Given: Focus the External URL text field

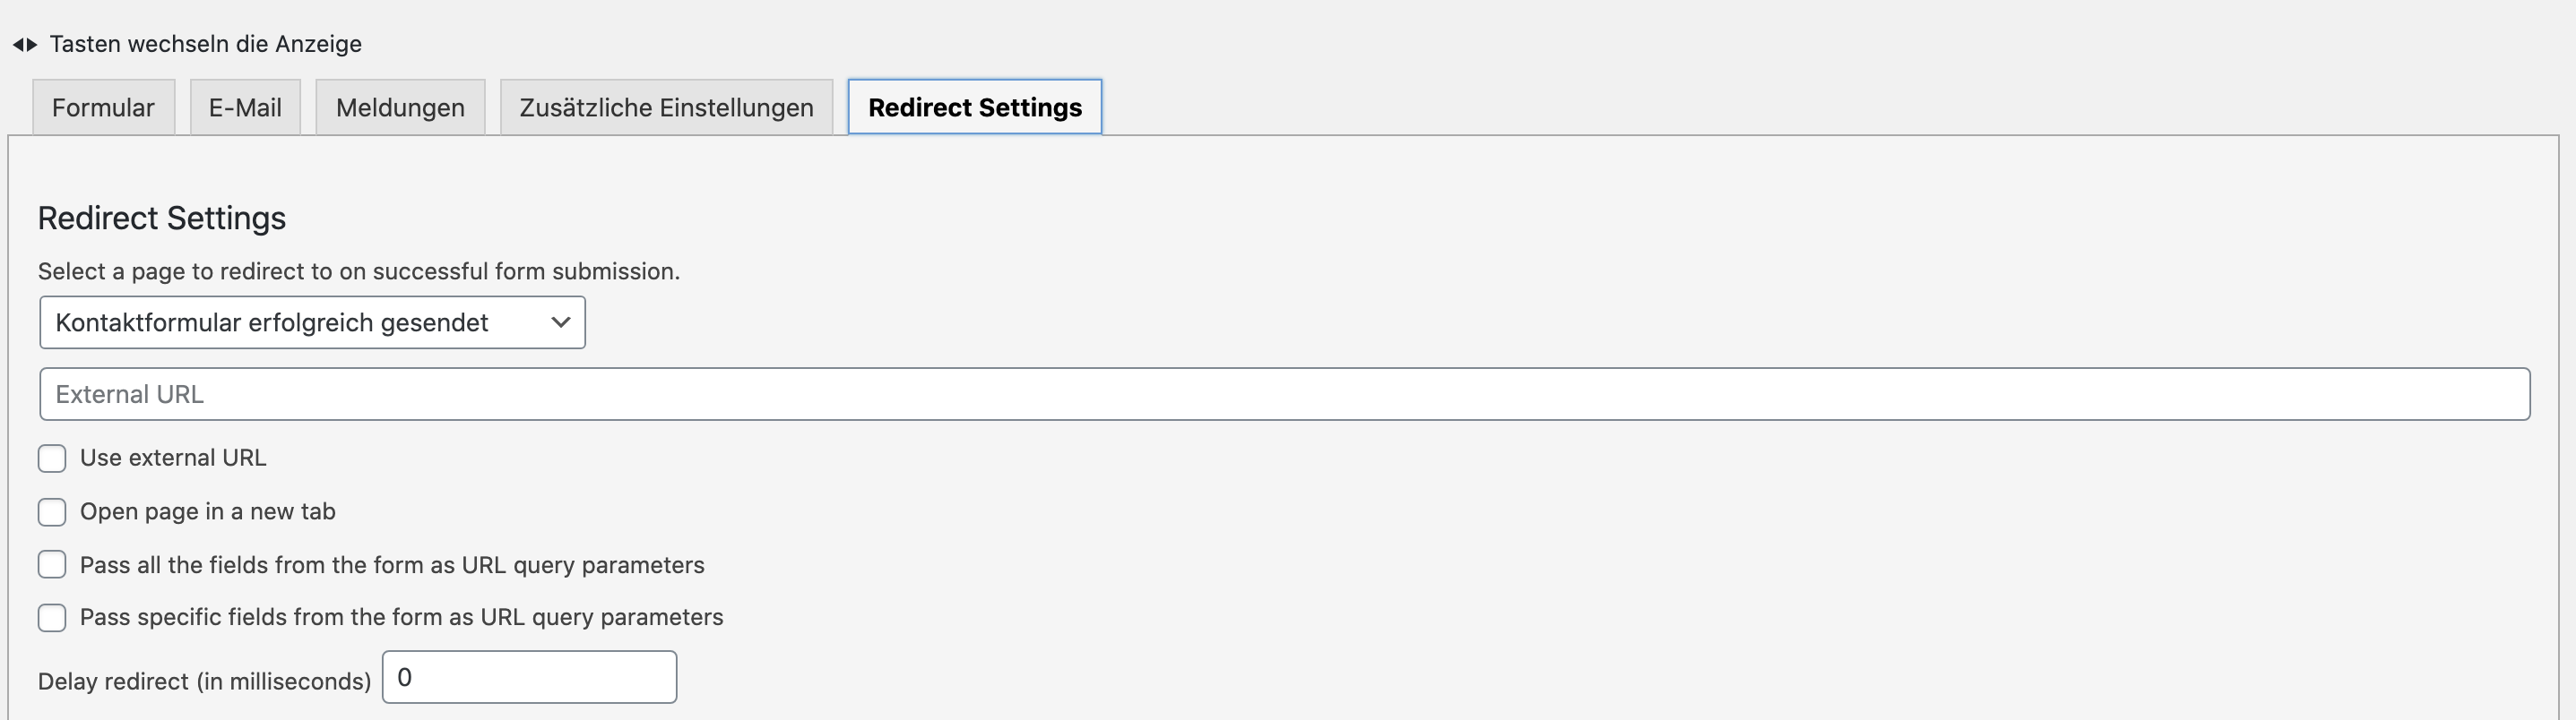Looking at the screenshot, I should 1285,394.
